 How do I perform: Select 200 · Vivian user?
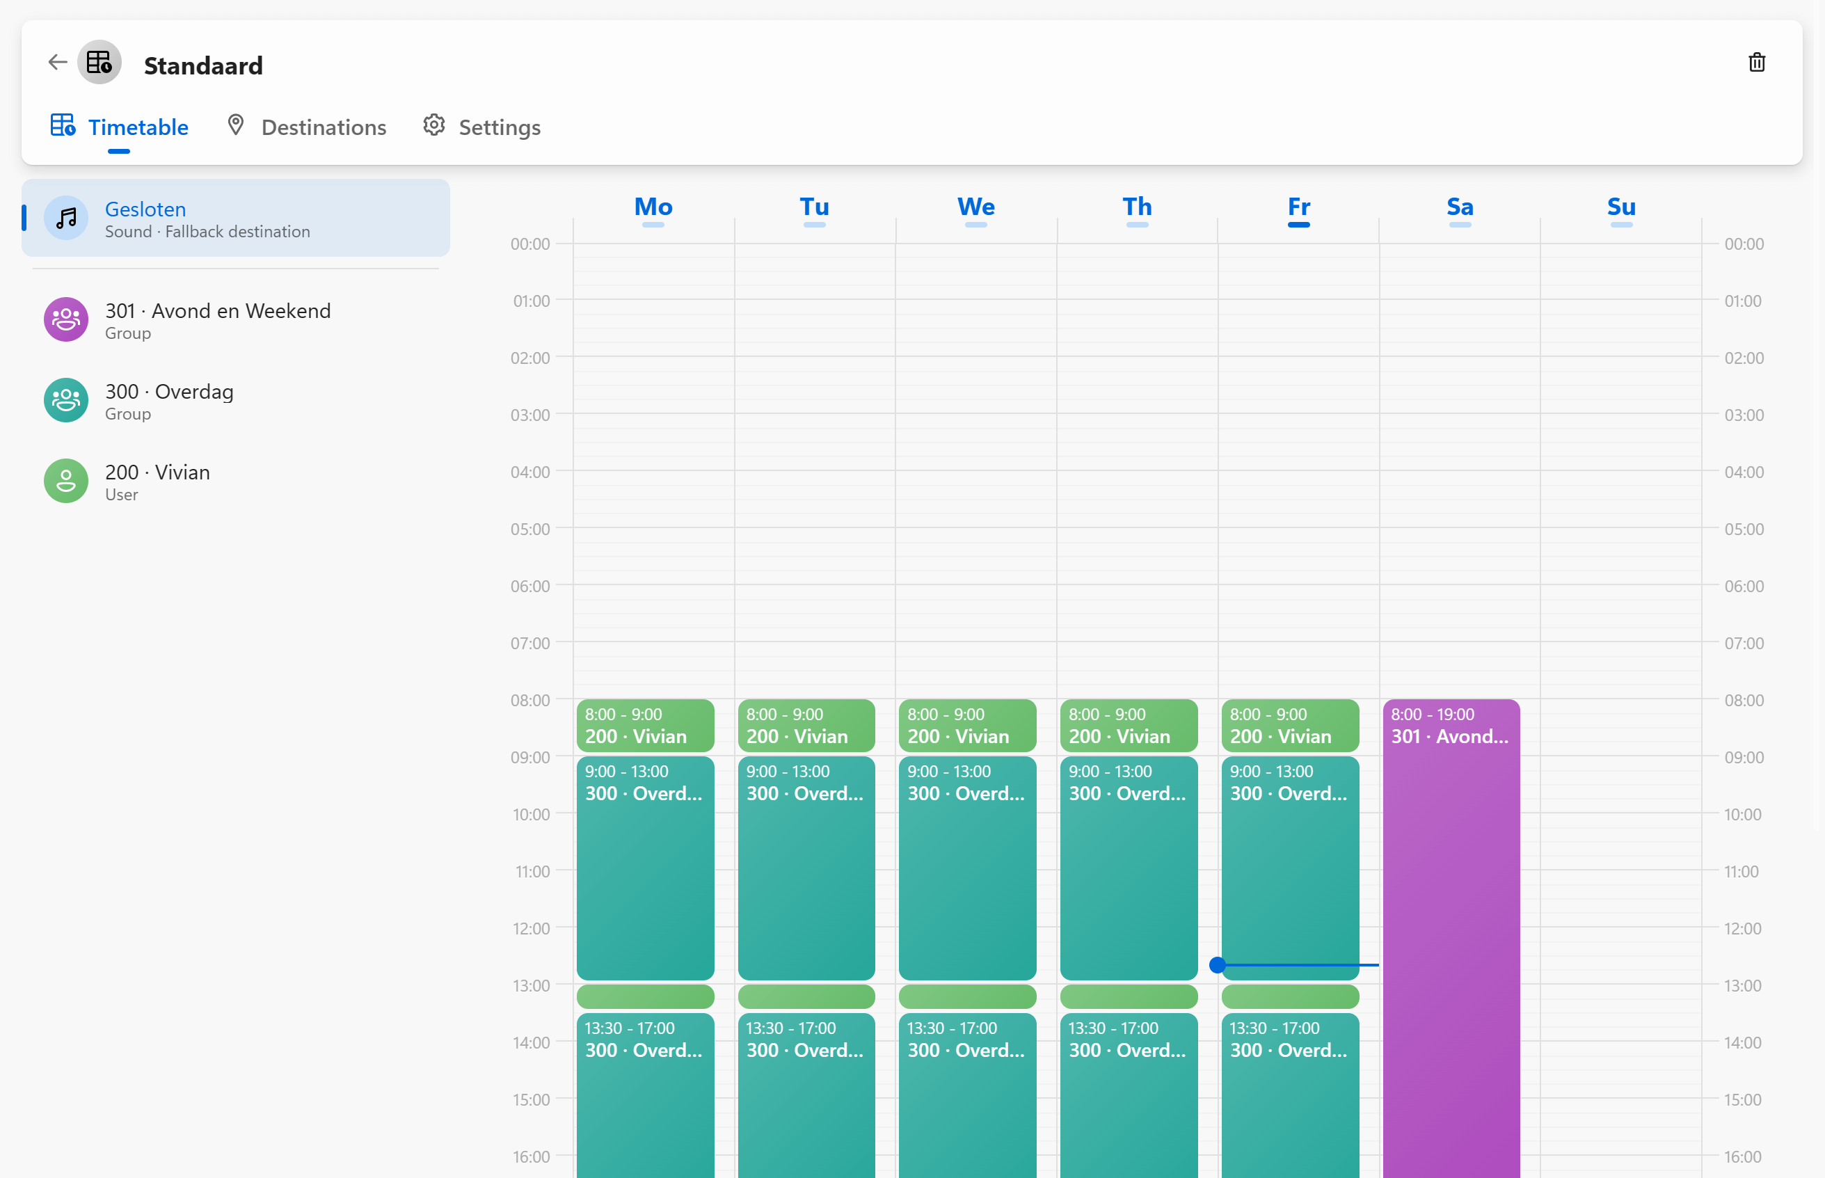coord(236,481)
